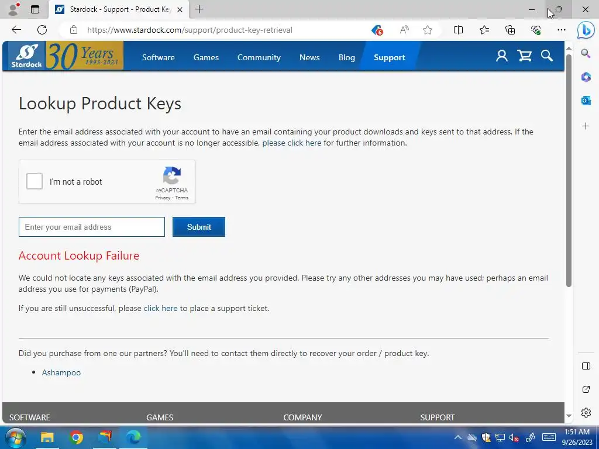Click the SOFTWARE footer heading

click(29, 417)
